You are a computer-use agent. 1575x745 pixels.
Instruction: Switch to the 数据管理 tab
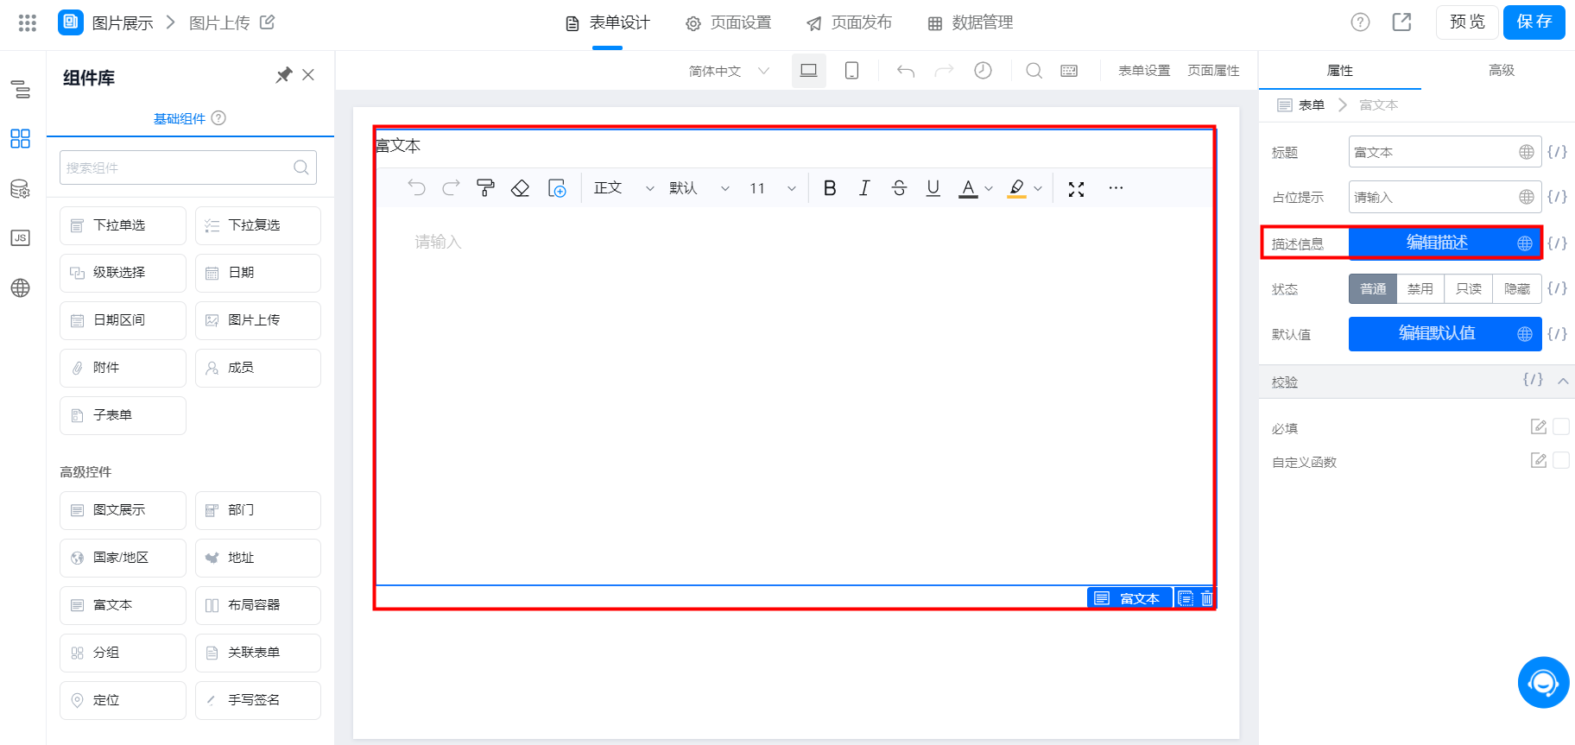970,23
